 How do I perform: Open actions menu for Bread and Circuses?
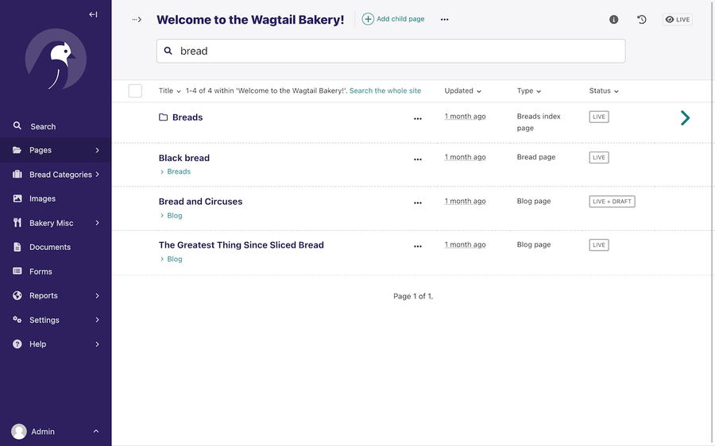tap(418, 203)
